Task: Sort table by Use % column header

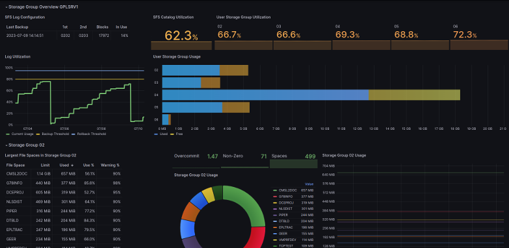Action: tap(88, 166)
